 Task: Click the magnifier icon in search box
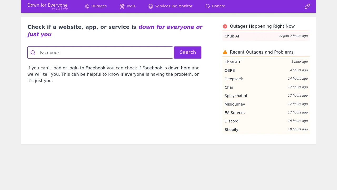[x=33, y=53]
